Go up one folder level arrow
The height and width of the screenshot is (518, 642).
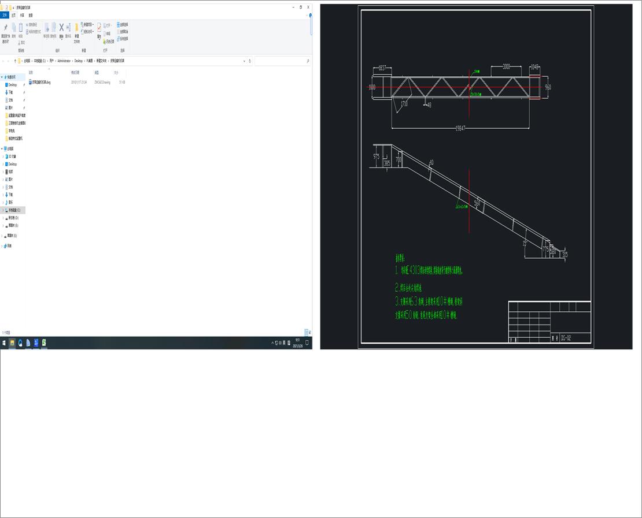point(15,61)
